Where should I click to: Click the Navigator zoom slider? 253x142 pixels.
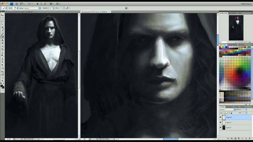pyautogui.click(x=242, y=42)
